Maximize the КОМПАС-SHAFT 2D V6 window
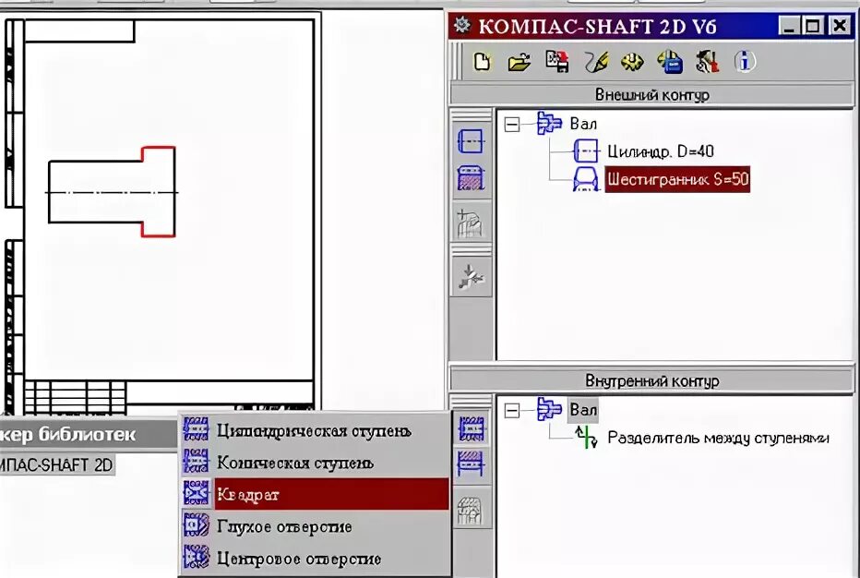 pyautogui.click(x=812, y=27)
